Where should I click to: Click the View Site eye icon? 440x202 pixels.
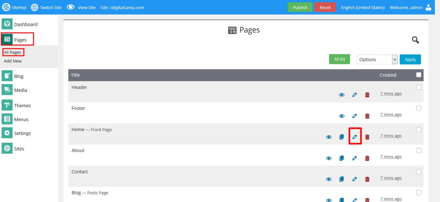click(x=71, y=7)
